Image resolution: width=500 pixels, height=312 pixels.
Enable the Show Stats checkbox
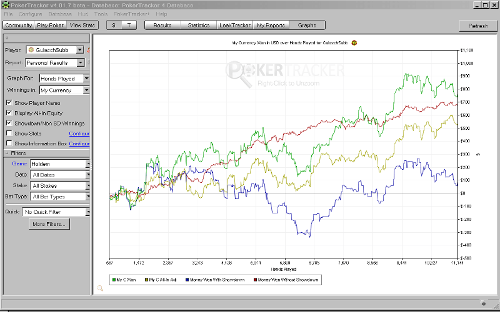(x=9, y=134)
